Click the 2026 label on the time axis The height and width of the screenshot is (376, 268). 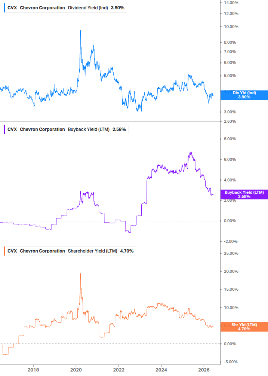click(x=204, y=370)
